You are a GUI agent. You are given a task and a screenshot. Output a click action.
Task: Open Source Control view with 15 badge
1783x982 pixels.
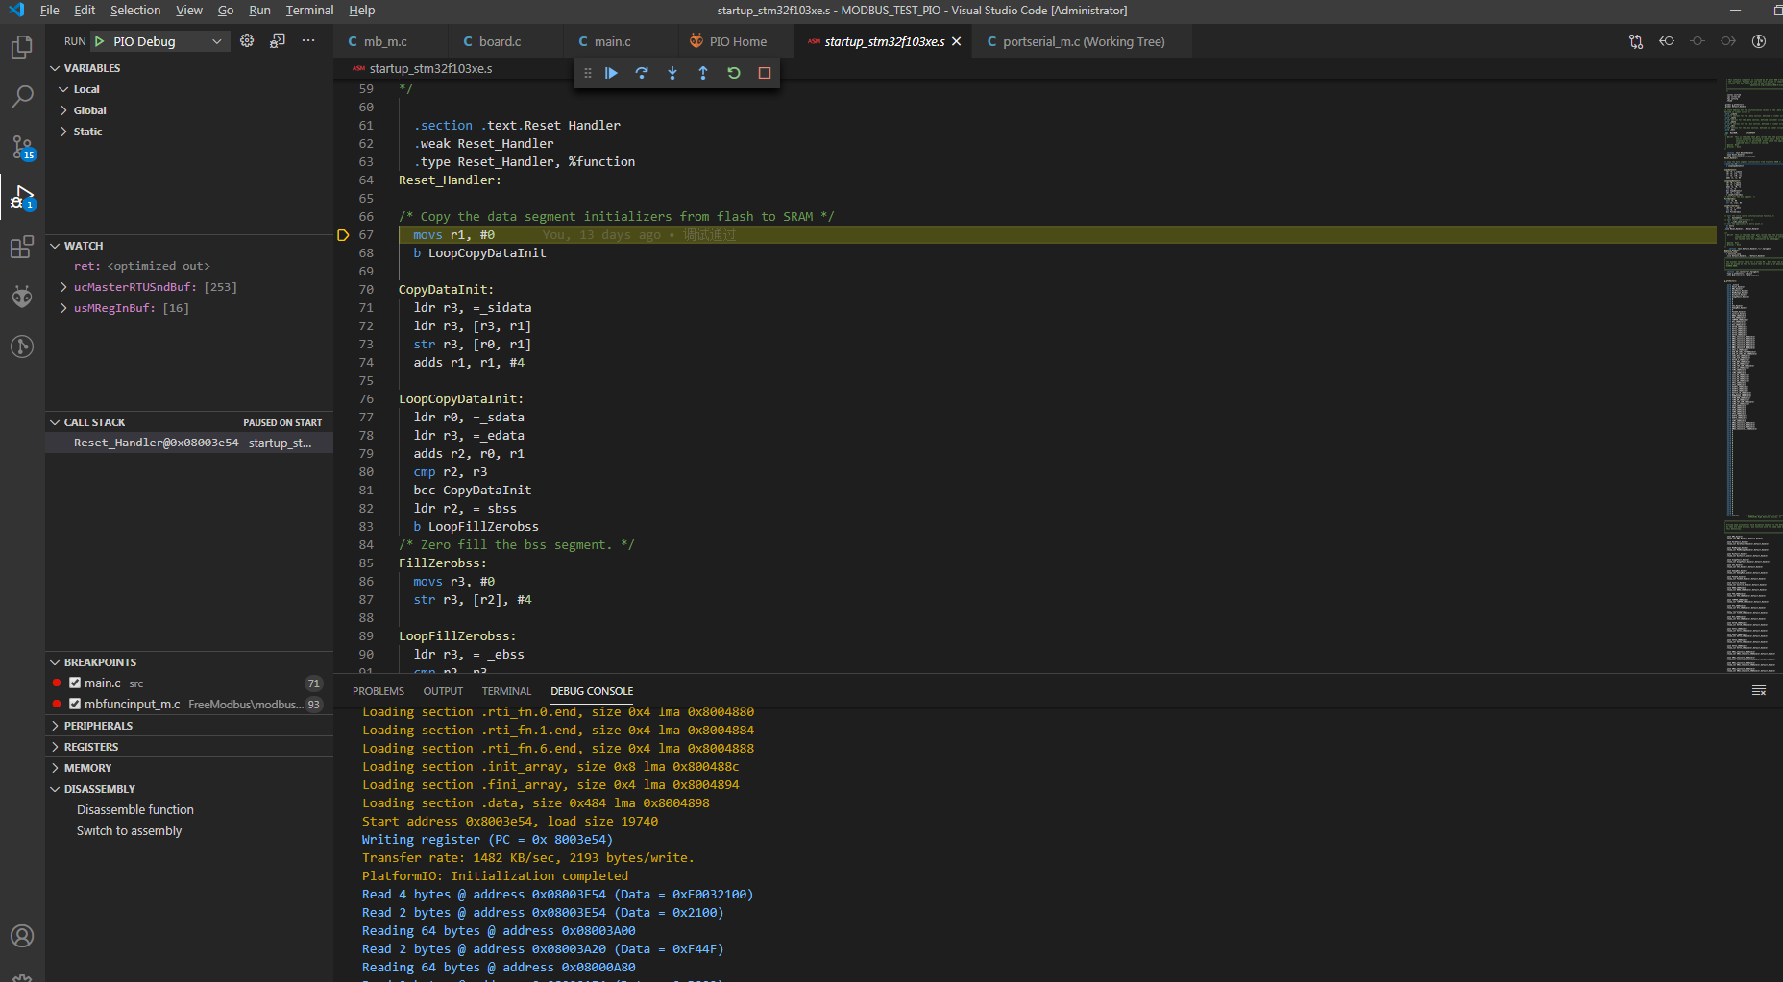coord(22,147)
